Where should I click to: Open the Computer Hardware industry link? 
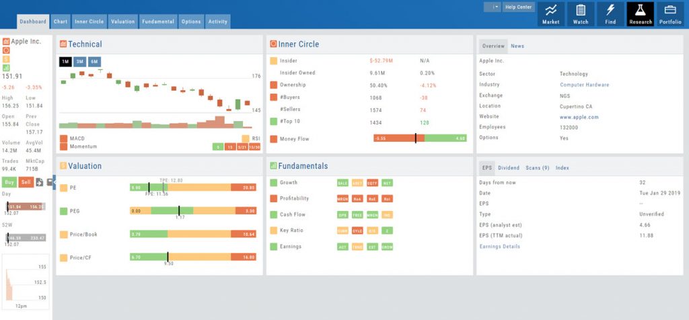pos(585,85)
